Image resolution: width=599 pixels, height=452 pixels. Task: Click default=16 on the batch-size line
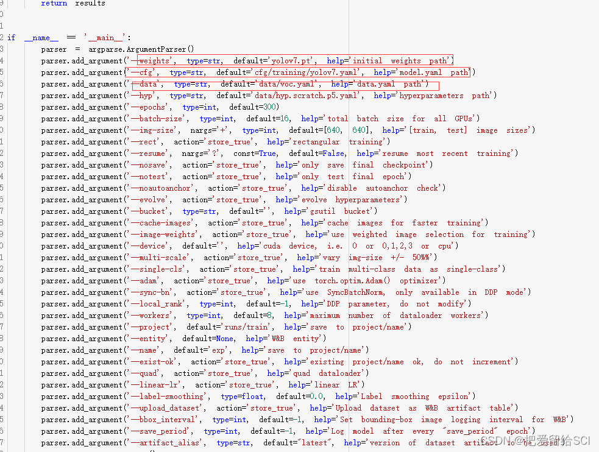point(268,119)
